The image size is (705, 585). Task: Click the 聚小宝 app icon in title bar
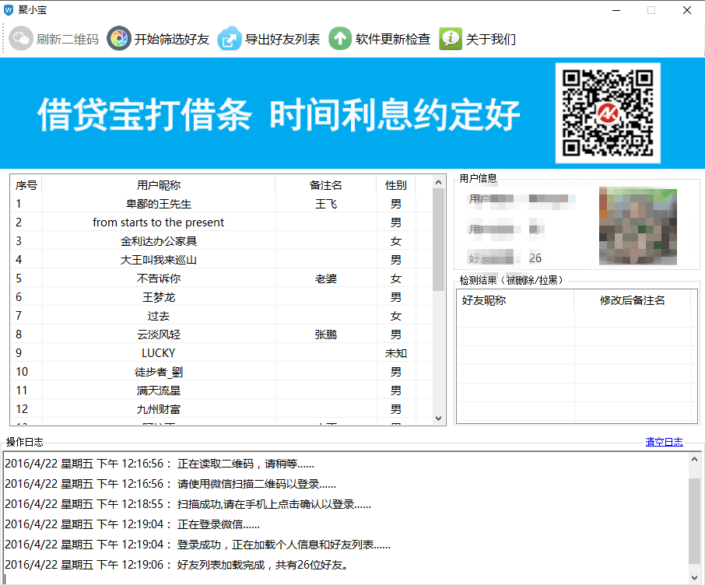[x=9, y=10]
